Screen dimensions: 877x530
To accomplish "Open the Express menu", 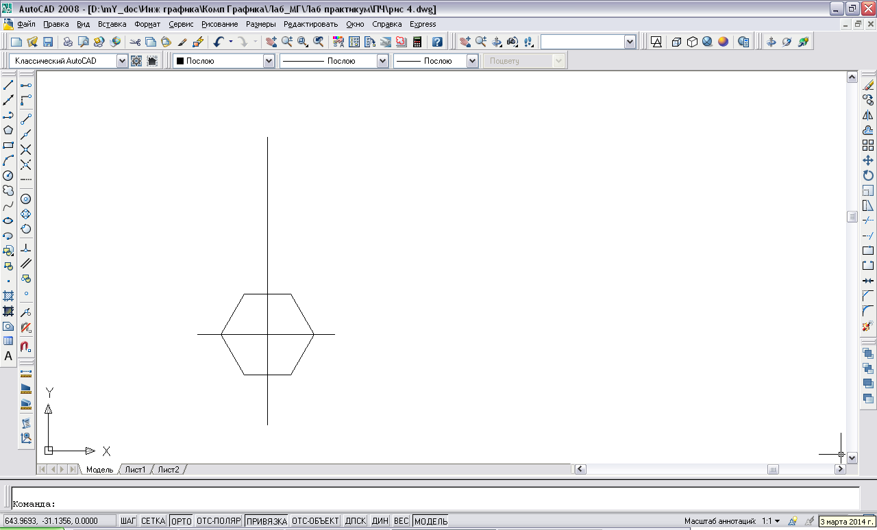I will (423, 24).
